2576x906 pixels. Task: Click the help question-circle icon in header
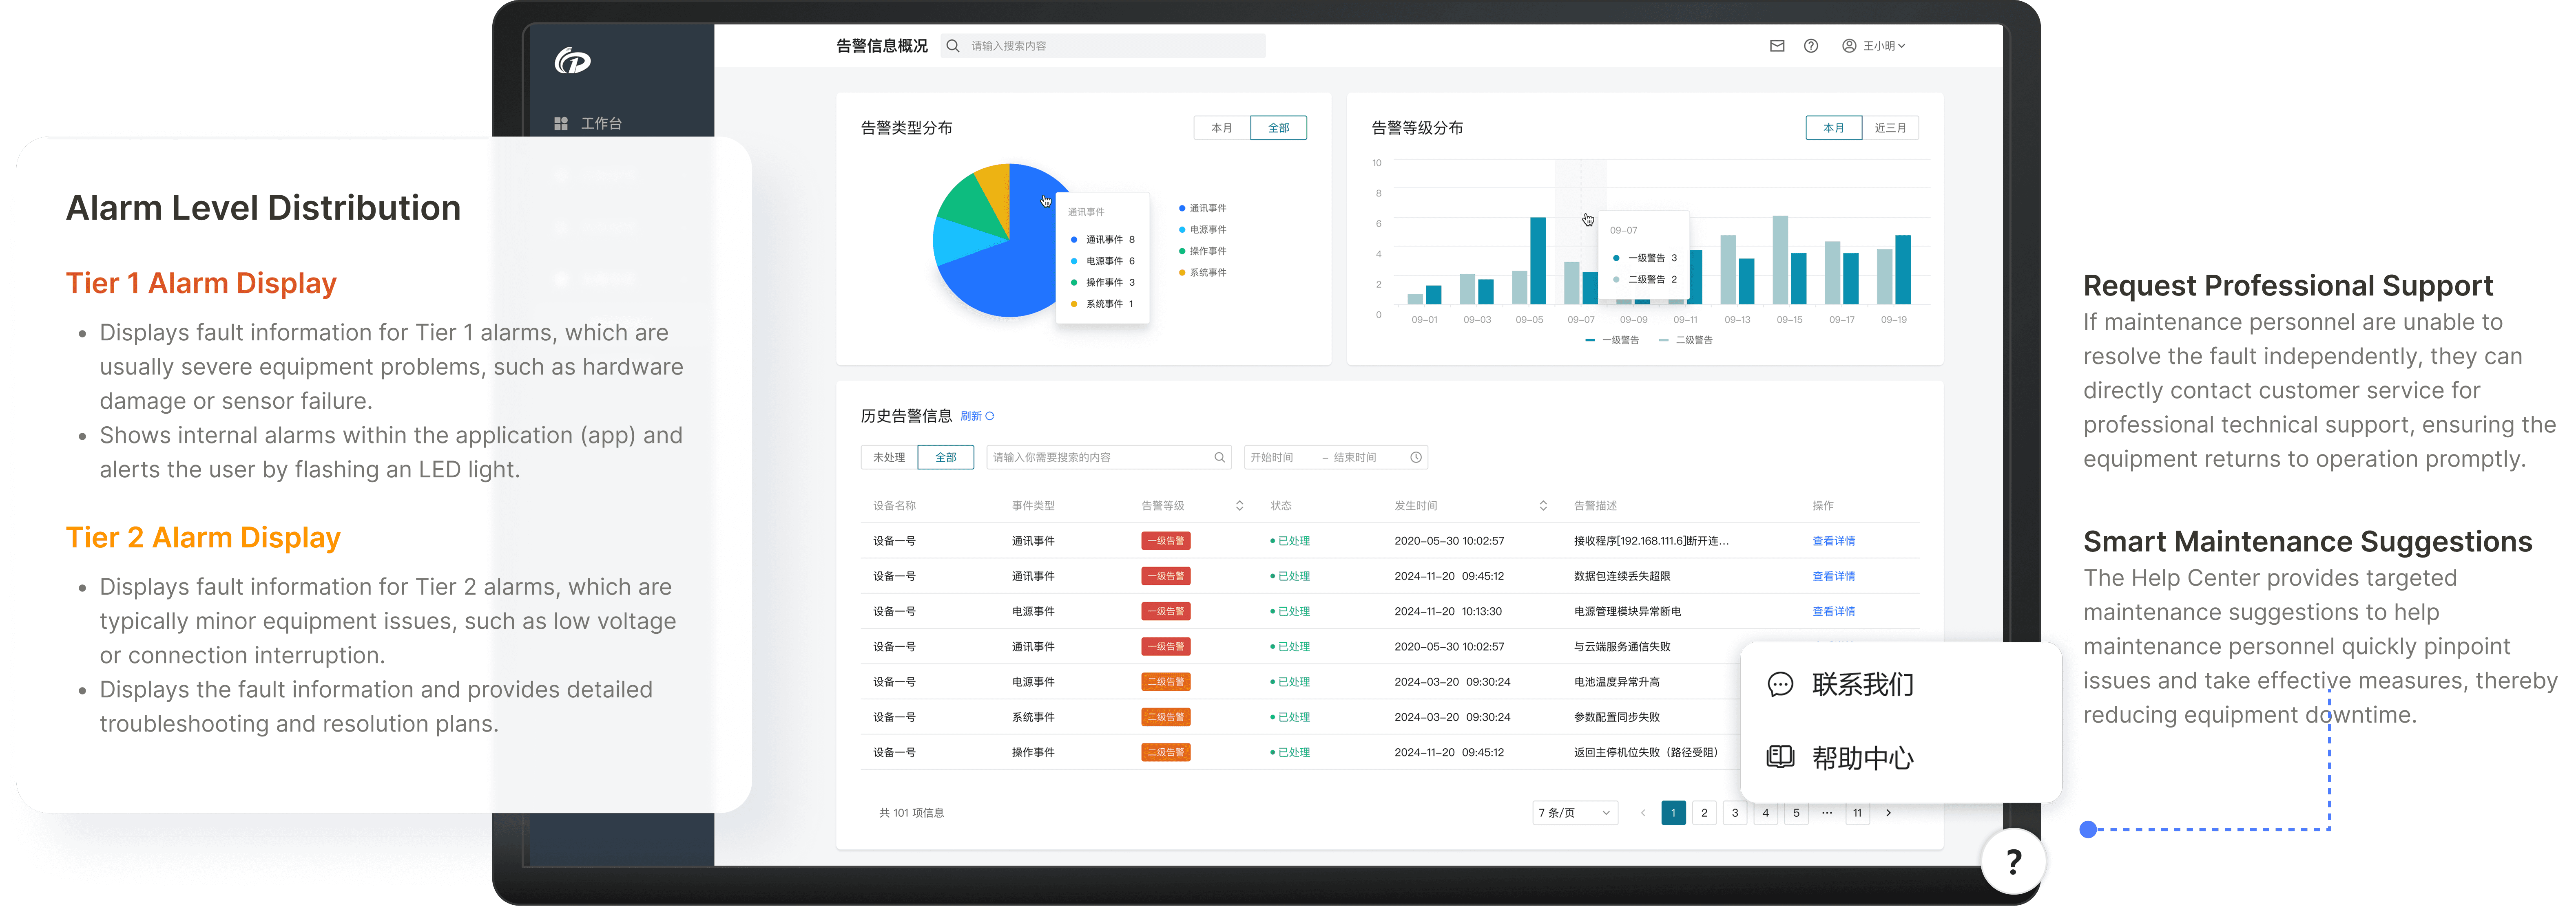(x=1810, y=46)
